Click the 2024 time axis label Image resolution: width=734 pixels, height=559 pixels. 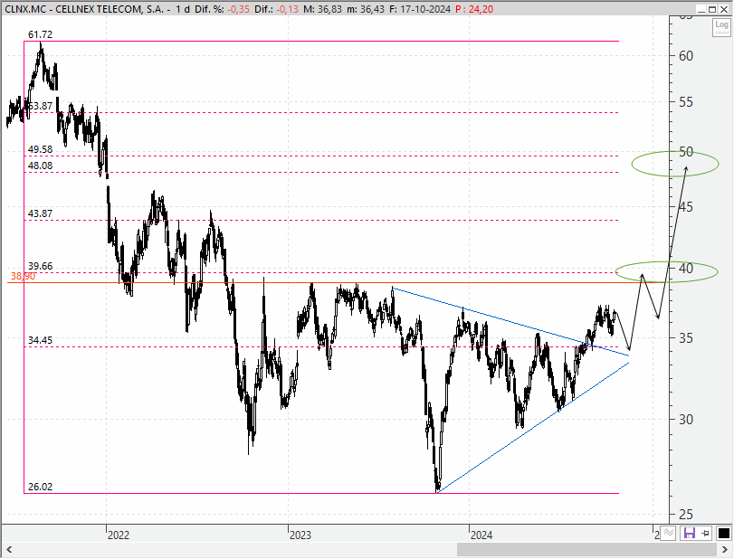point(481,535)
